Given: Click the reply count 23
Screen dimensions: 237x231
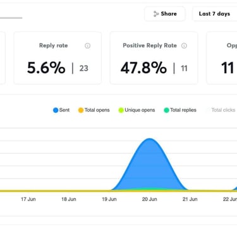Looking at the screenshot, I should coord(83,68).
